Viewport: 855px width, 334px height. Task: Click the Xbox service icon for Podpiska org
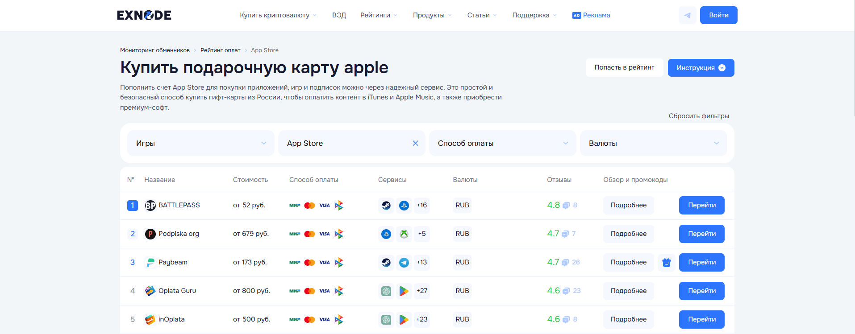point(404,234)
